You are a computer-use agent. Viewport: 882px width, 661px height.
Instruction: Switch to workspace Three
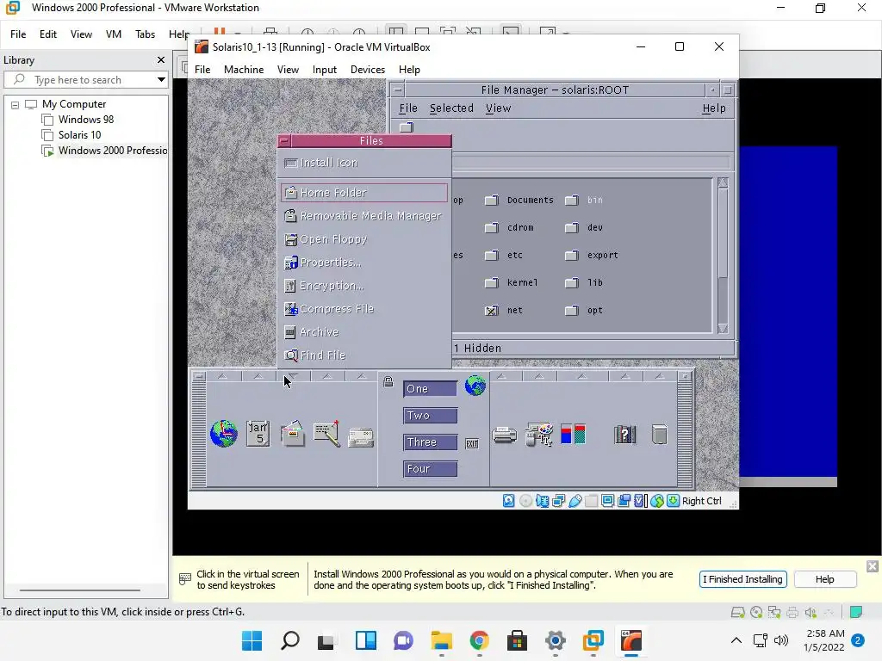pyautogui.click(x=431, y=442)
